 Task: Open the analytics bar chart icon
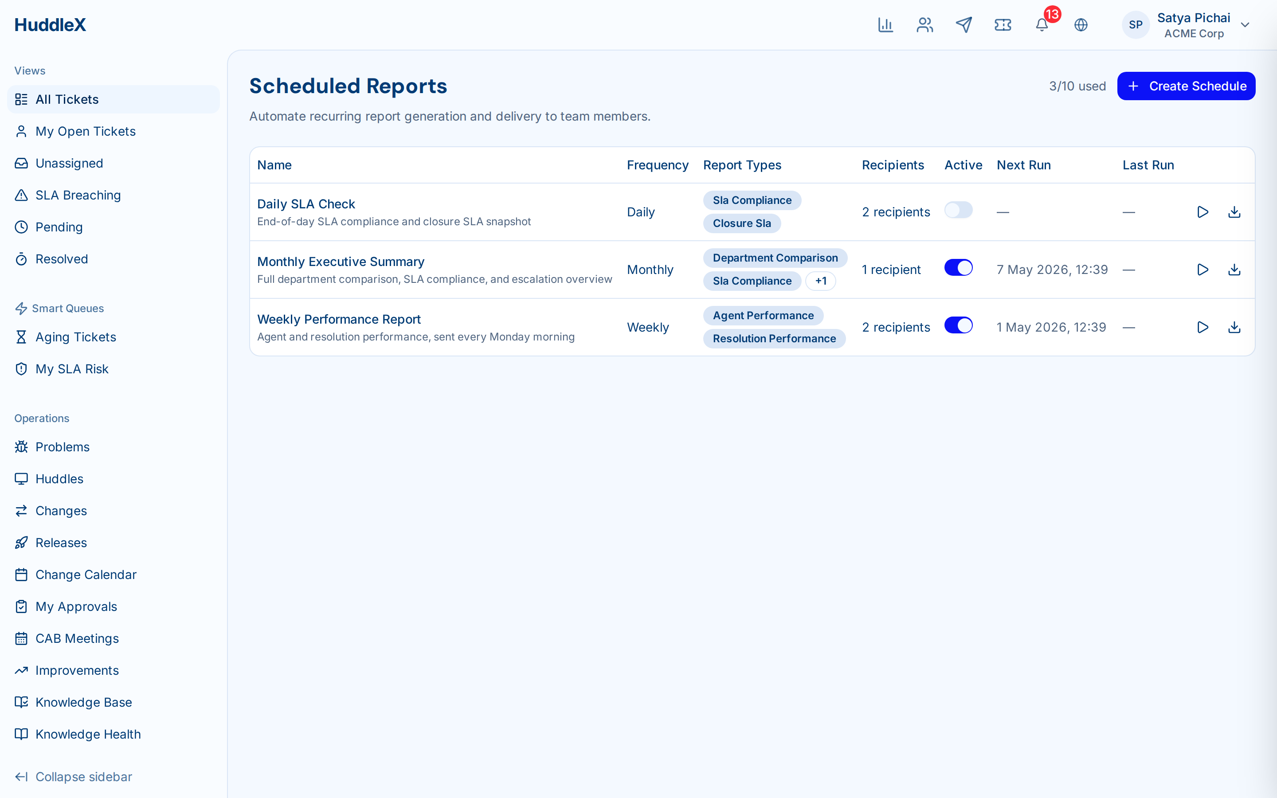885,25
